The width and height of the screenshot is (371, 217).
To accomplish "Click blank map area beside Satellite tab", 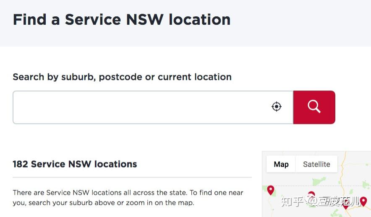I will pyautogui.click(x=355, y=165).
